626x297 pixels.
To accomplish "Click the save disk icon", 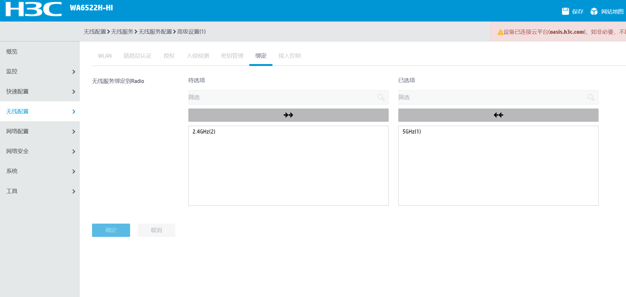I will click(565, 11).
